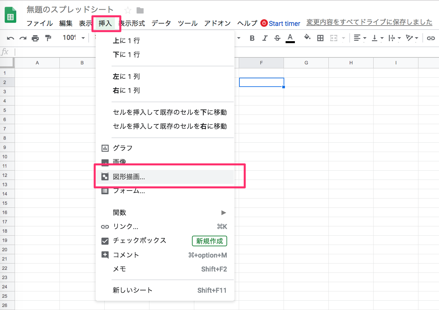This screenshot has width=439, height=310.
Task: Click the 挿入 menu
Action: 105,23
